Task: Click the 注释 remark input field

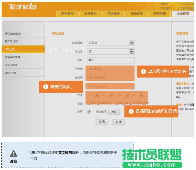Action: pos(111,60)
